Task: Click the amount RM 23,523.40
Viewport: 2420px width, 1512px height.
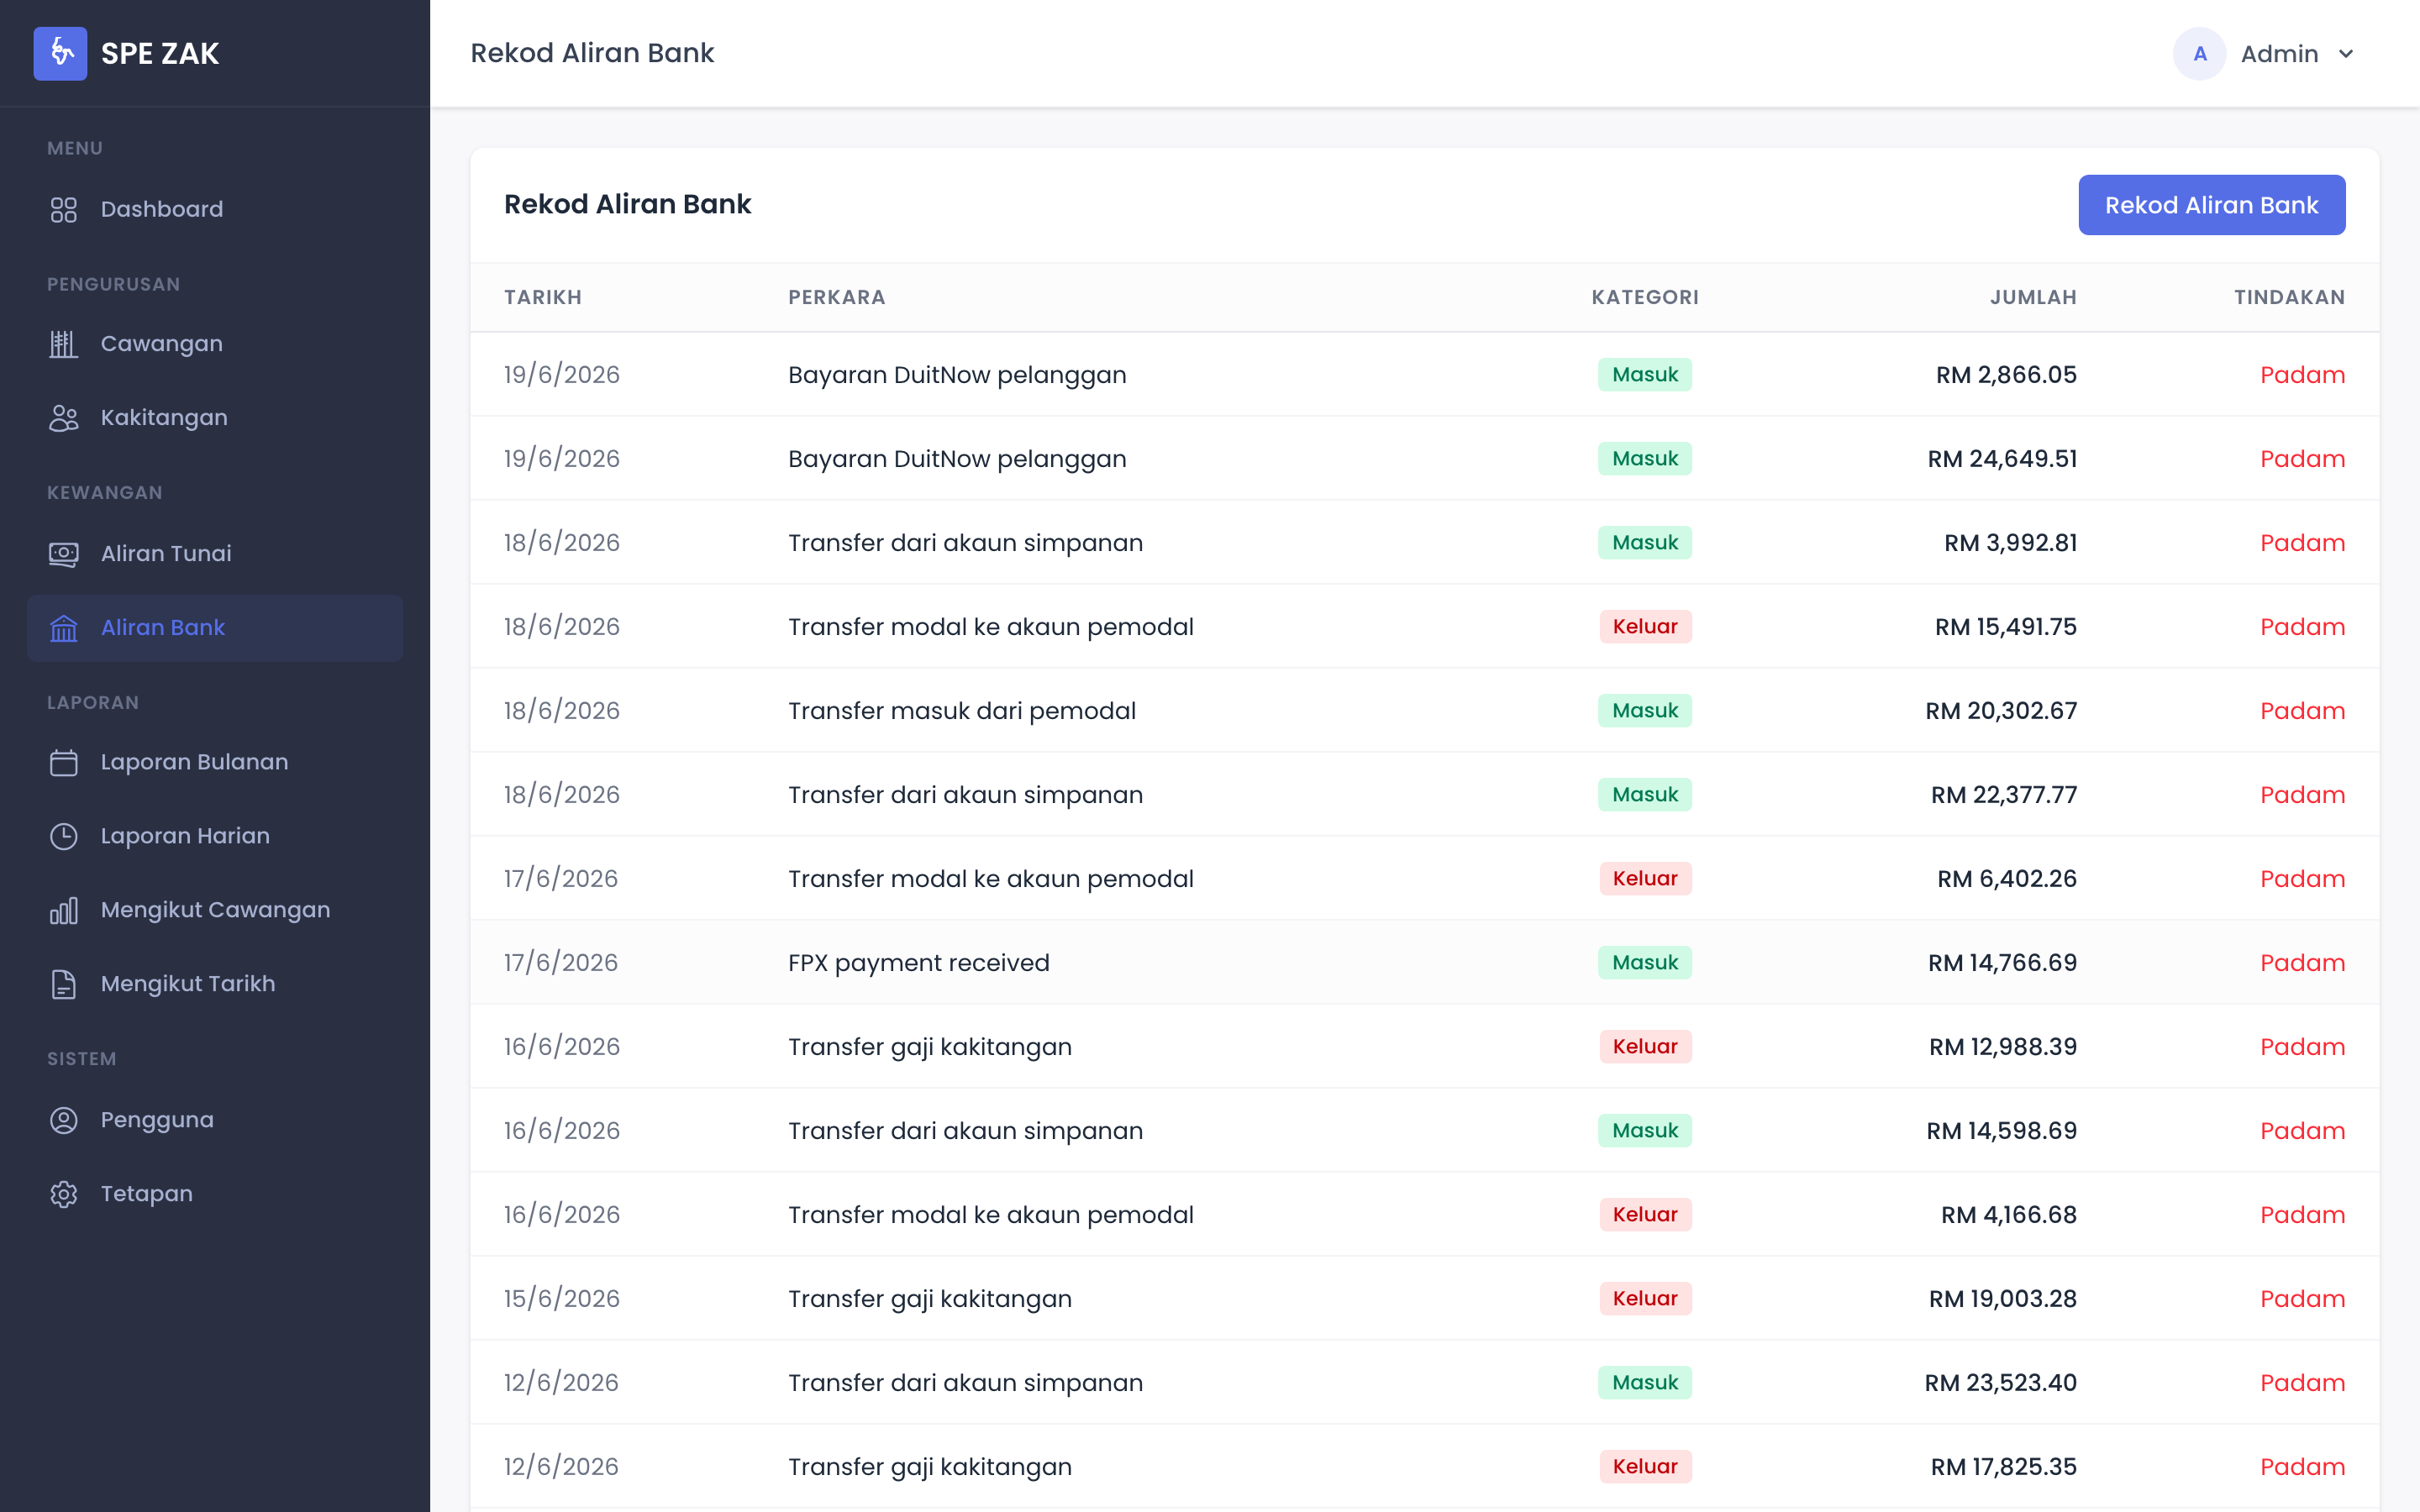Action: 2001,1383
